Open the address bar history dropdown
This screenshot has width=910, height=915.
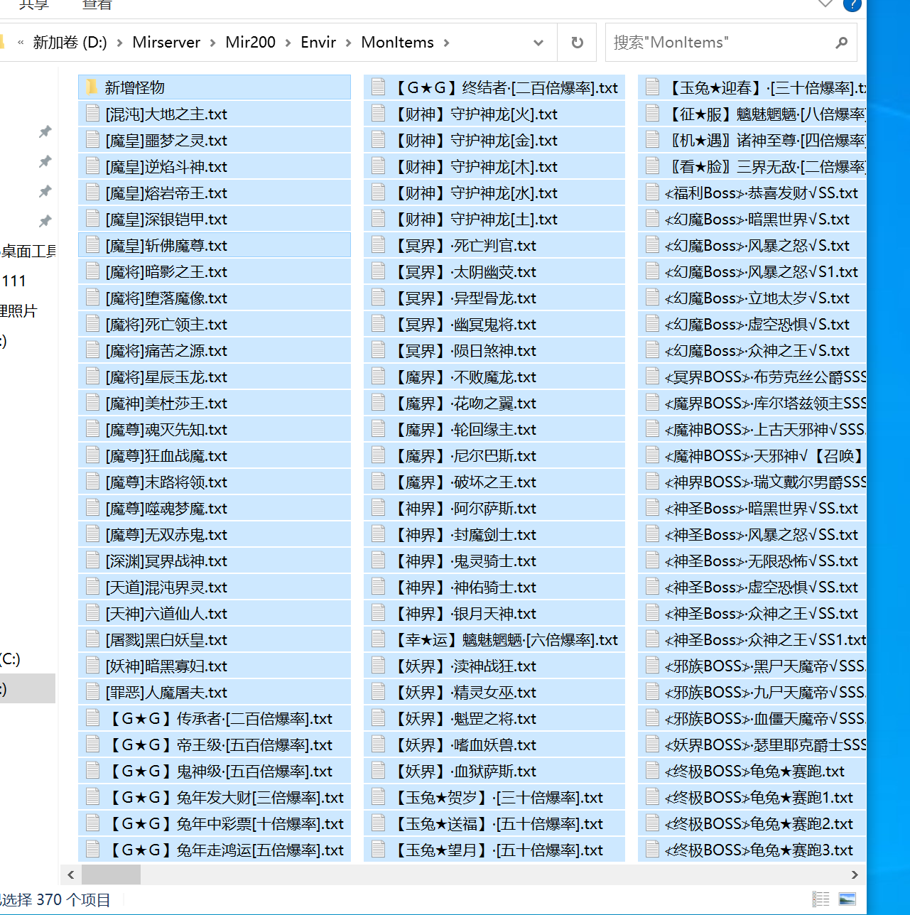(538, 43)
